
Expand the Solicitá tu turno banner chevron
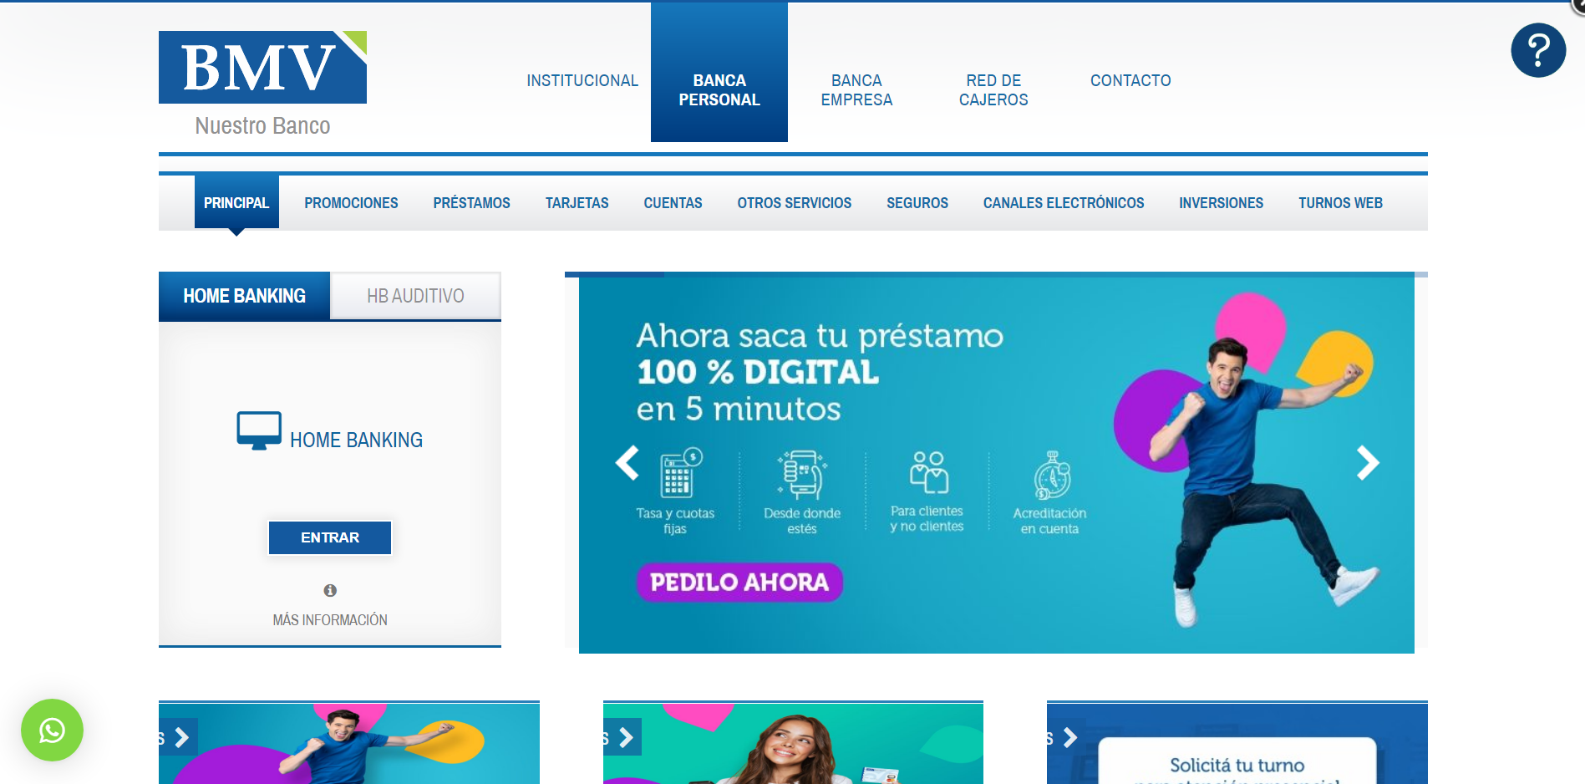tap(1069, 738)
